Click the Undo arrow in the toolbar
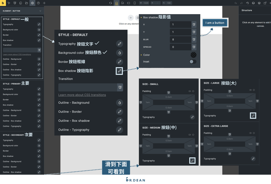Image resolution: width=271 pixels, height=184 pixels. tap(235, 3)
